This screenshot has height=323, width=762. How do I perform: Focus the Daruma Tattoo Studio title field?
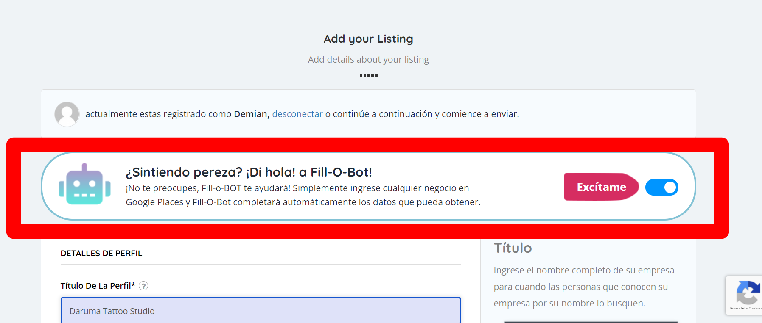coord(261,311)
